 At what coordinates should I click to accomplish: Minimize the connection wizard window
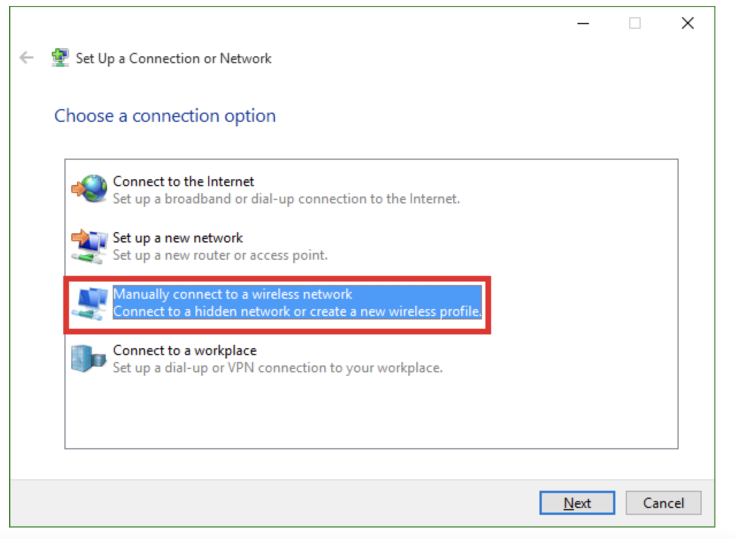click(583, 23)
